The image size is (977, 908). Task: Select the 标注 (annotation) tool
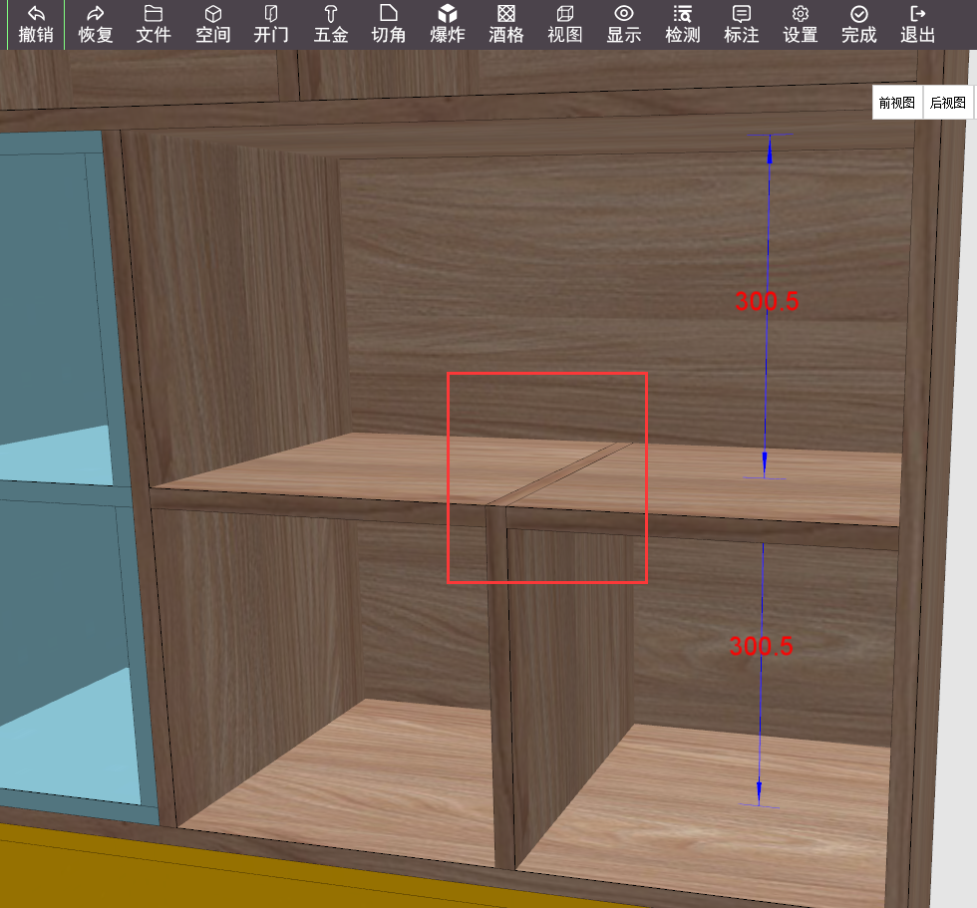click(x=742, y=24)
